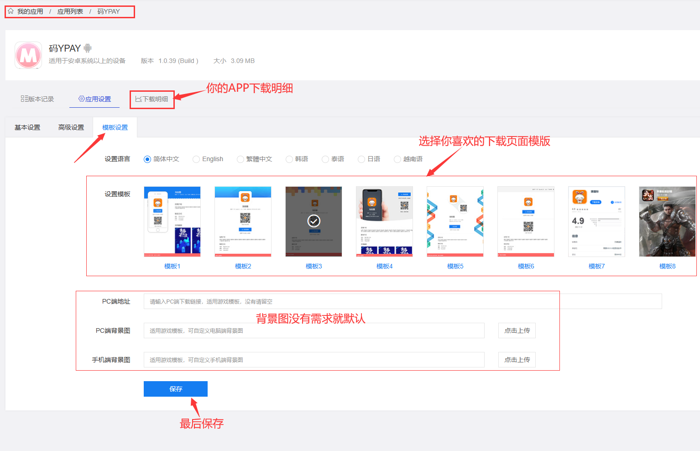Select the 模板7 rating-style template
Image resolution: width=700 pixels, height=451 pixels.
[596, 221]
